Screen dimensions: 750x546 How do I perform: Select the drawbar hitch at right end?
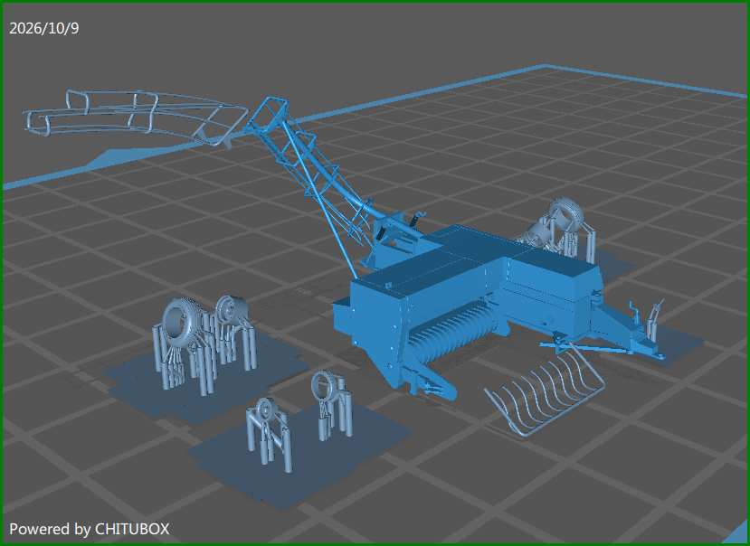(x=631, y=331)
